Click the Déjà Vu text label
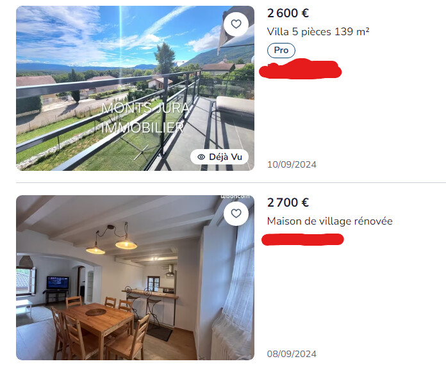Screen dimensions: 446x366 [226, 157]
